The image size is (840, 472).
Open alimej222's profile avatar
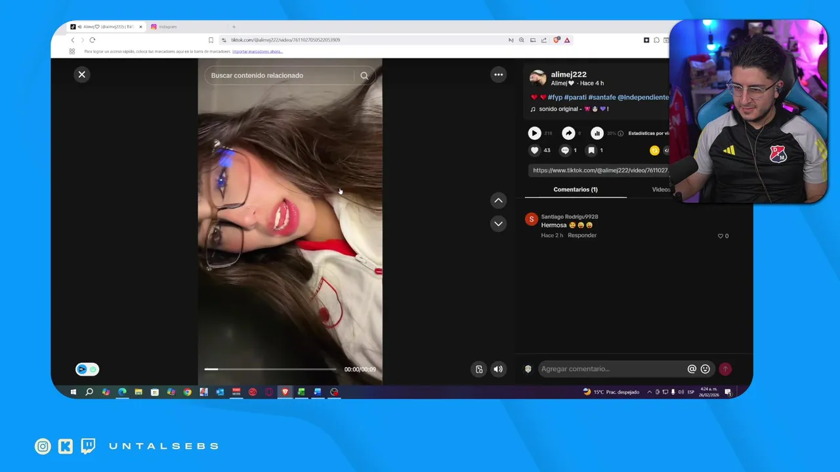[538, 78]
